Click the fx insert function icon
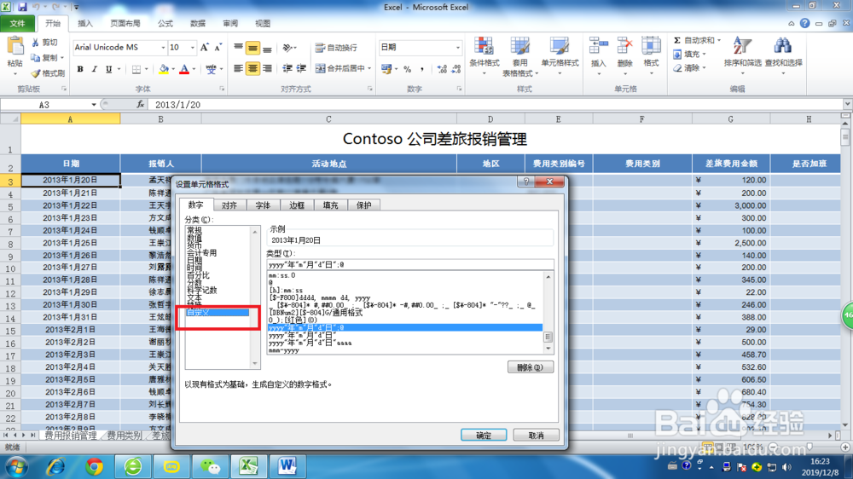This screenshot has width=853, height=479. pyautogui.click(x=141, y=104)
